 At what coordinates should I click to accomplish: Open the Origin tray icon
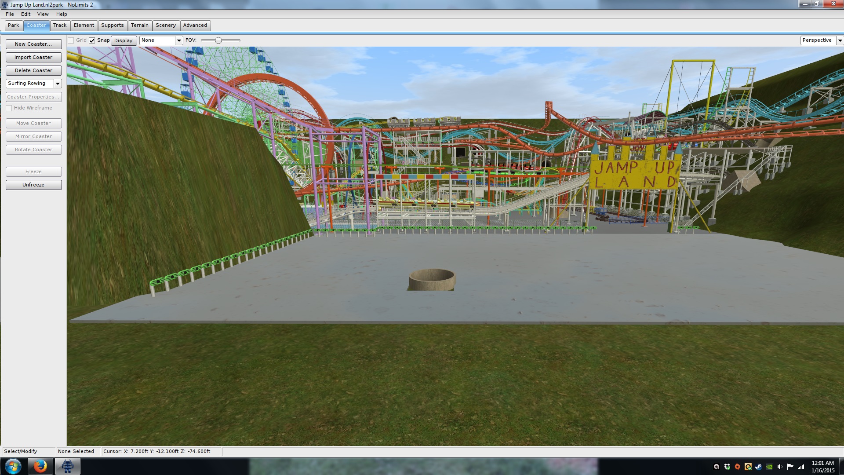(x=738, y=467)
